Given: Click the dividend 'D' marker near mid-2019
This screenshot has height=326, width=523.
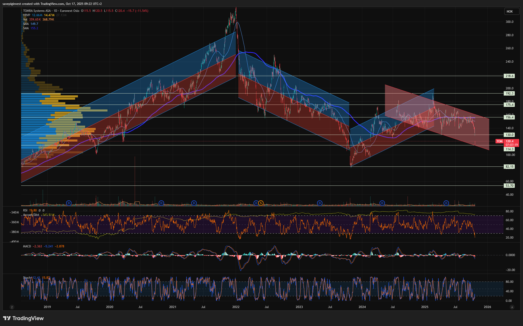Looking at the screenshot, I should pos(69,203).
